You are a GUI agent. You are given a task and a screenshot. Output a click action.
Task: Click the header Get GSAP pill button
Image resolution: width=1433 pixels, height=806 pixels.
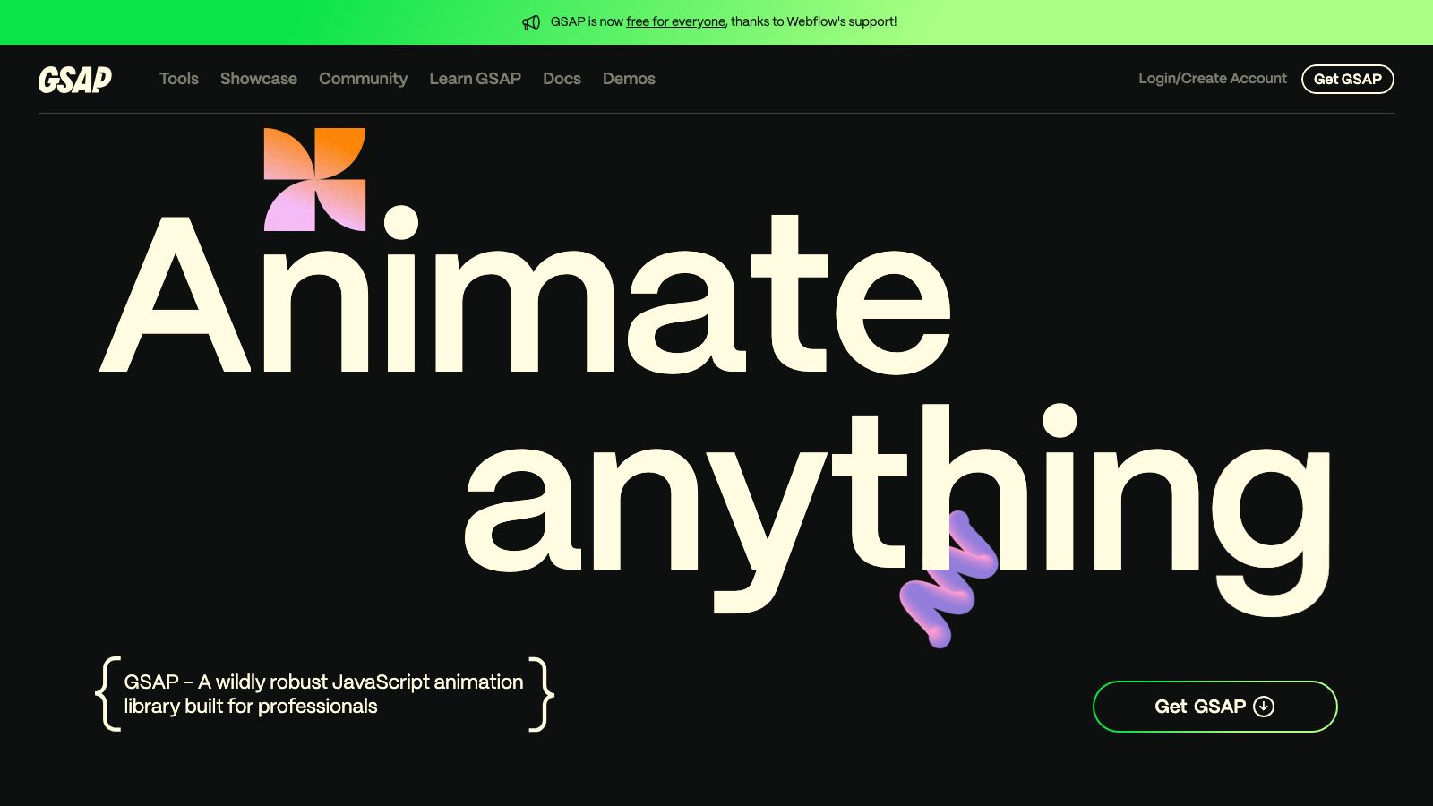(1347, 79)
